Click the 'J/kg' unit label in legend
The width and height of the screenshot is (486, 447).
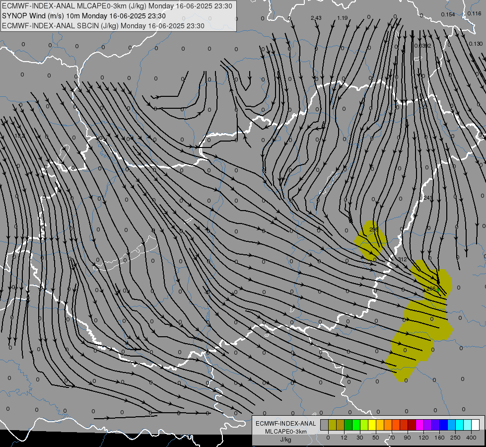point(285,440)
